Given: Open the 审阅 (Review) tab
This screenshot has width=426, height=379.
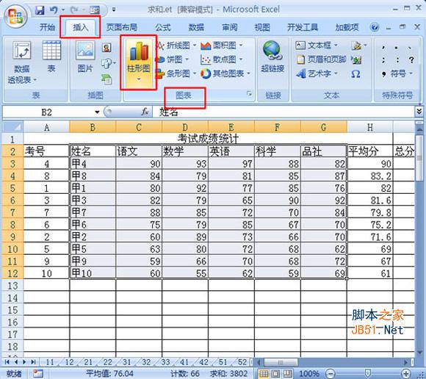Looking at the screenshot, I should (229, 27).
